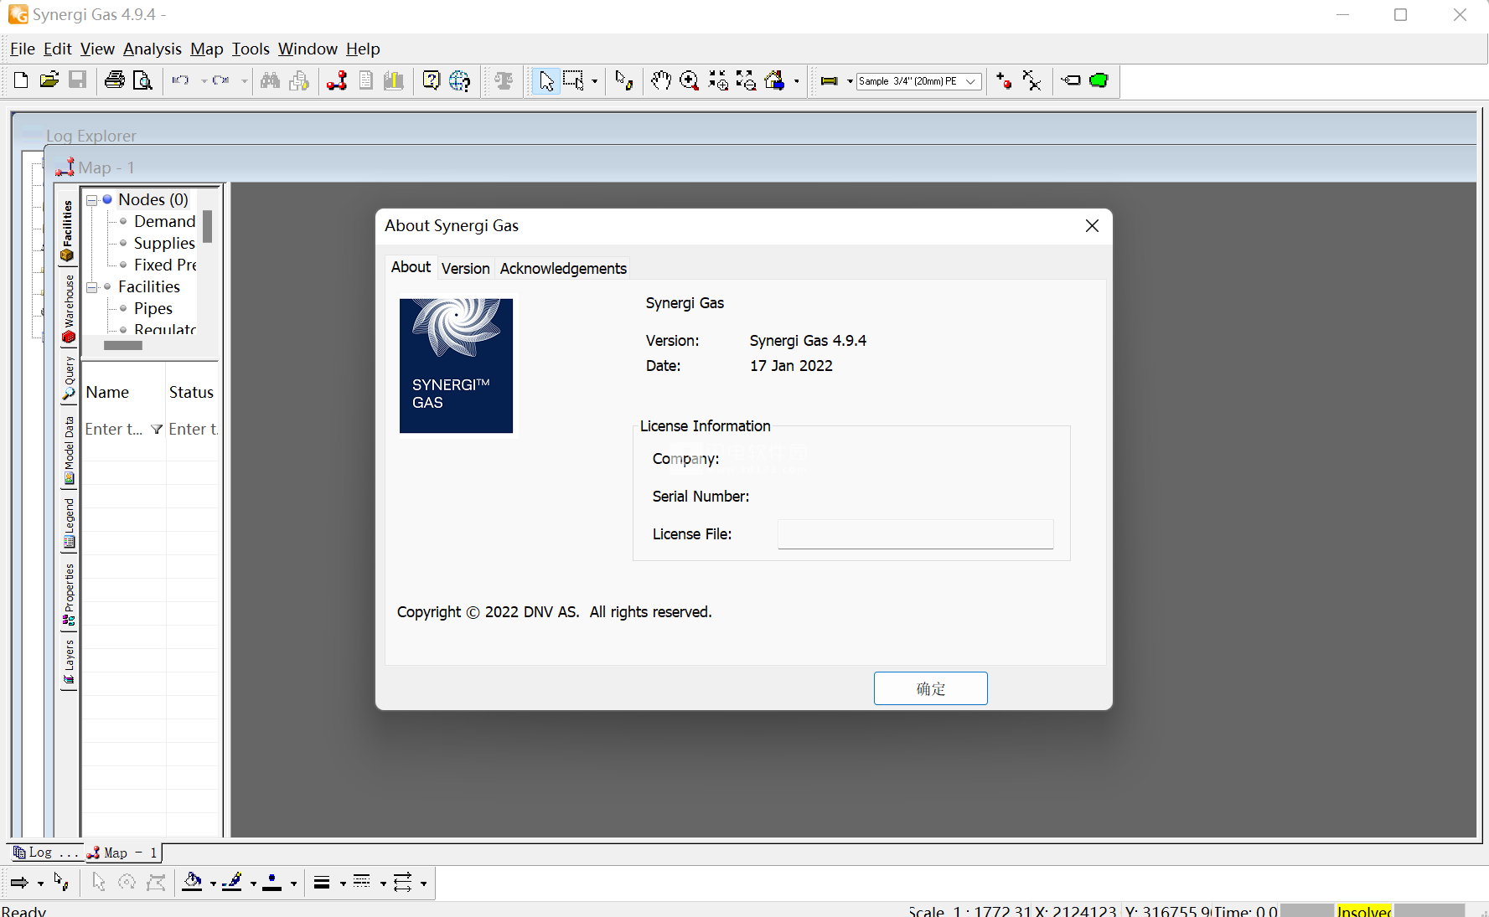Screen dimensions: 1489x917
Task: Click the split pipe cross icon
Action: pos(1031,80)
